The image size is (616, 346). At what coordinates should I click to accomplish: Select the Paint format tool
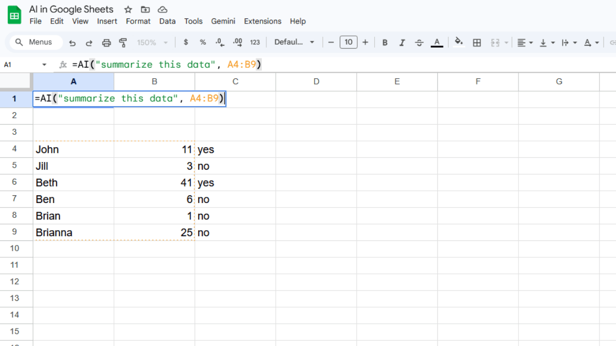tap(123, 42)
